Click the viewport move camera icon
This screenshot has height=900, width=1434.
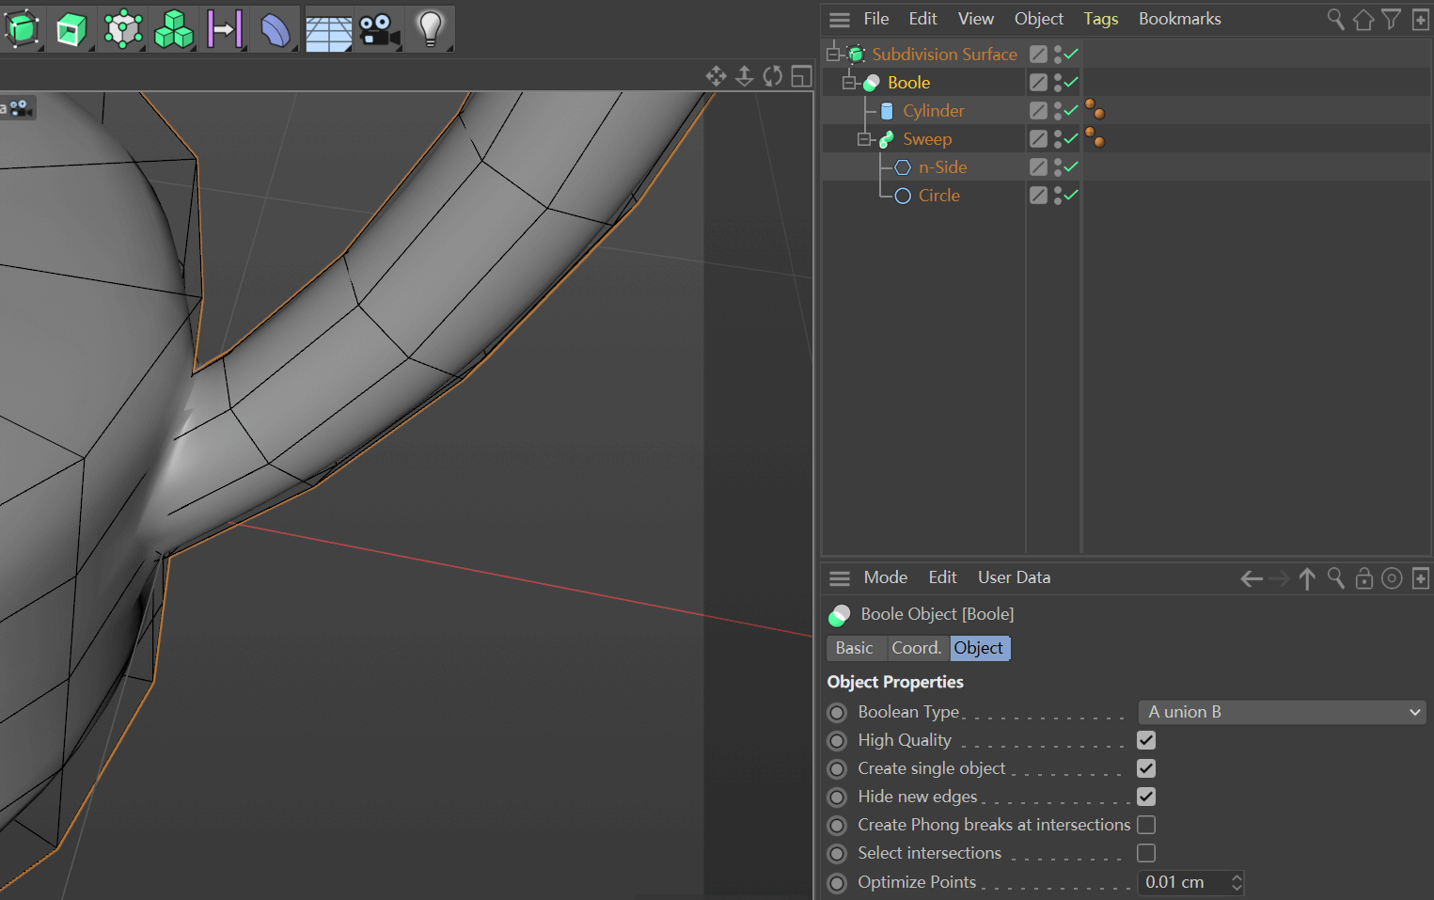coord(717,76)
